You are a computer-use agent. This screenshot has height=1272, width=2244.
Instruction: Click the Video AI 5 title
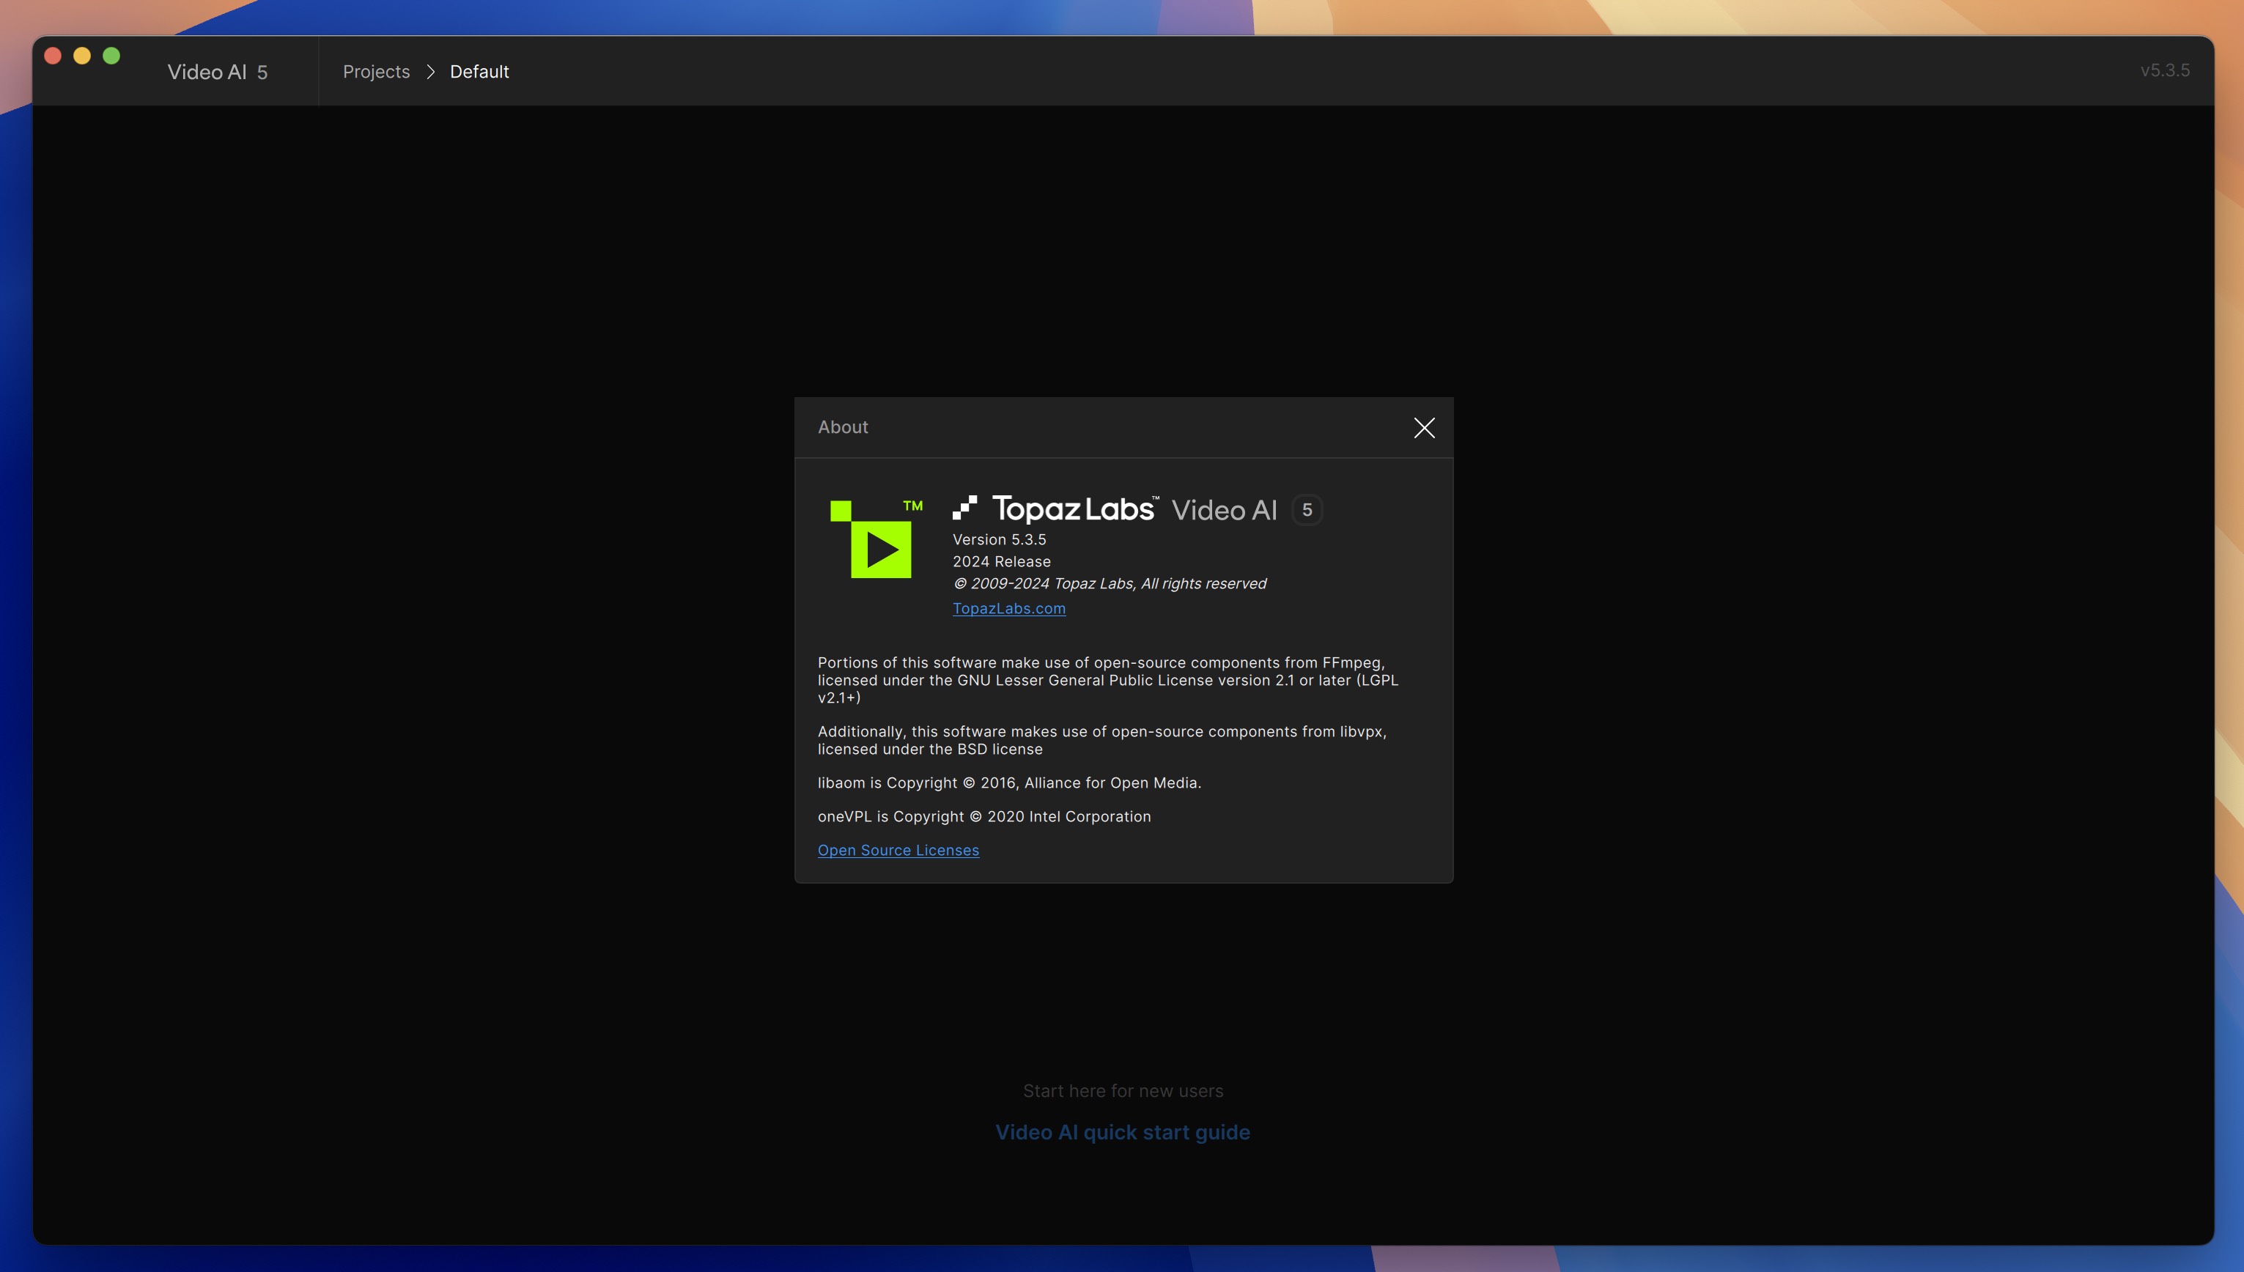click(x=218, y=72)
